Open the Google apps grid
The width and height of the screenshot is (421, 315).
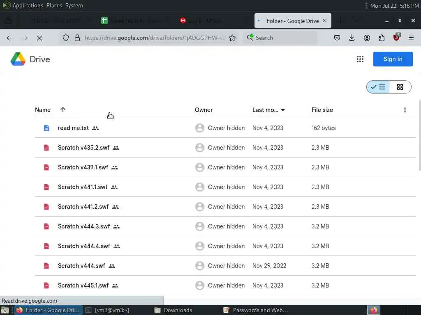360,59
